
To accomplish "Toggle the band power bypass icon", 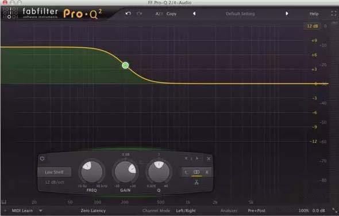I will coord(42,158).
